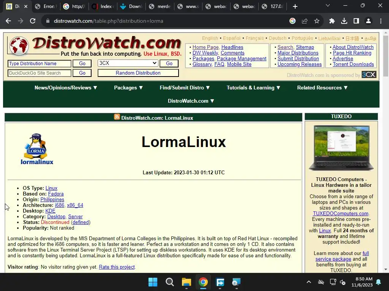The width and height of the screenshot is (389, 291).
Task: Open File Explorer from taskbar
Action: (186, 282)
